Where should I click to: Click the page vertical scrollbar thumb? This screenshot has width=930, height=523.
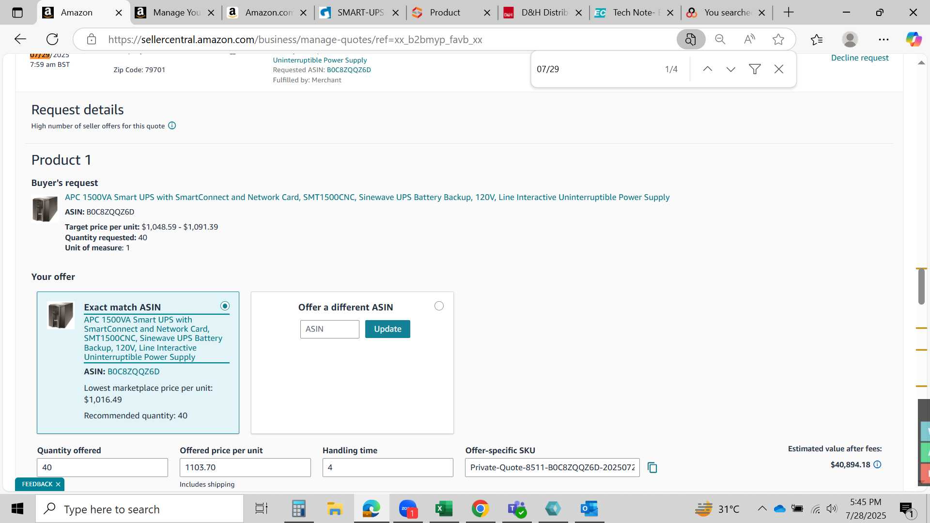[921, 286]
